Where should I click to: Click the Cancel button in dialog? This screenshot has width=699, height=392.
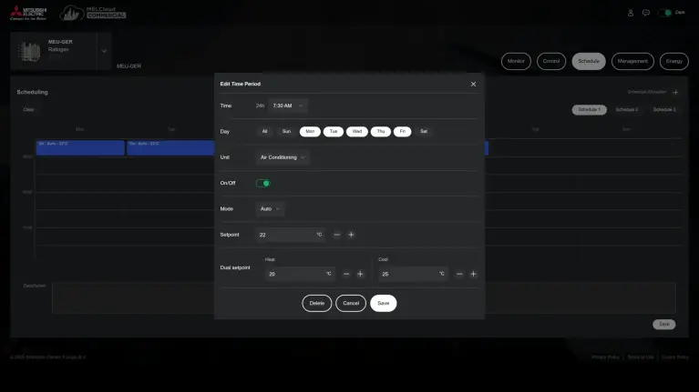(x=351, y=304)
